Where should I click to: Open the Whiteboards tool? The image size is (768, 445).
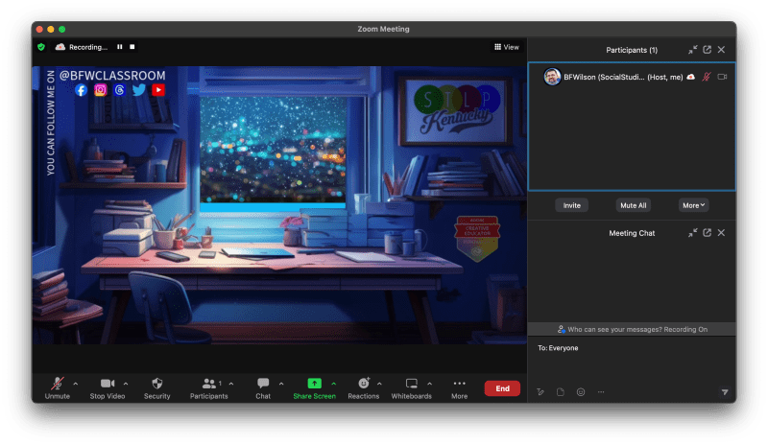(x=412, y=384)
